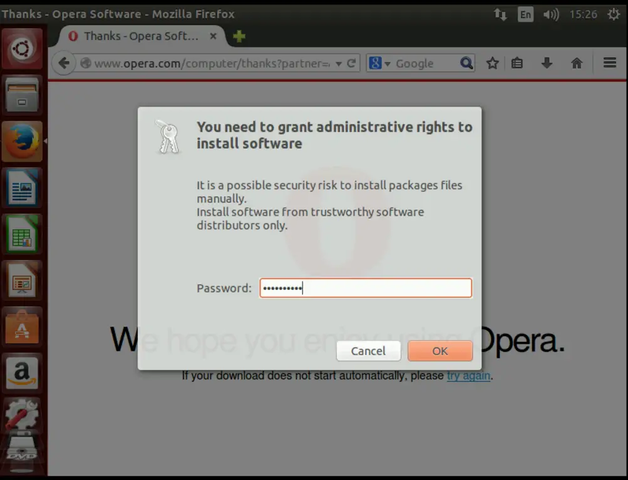628x480 pixels.
Task: Open the Downloads arrow icon
Action: [547, 63]
